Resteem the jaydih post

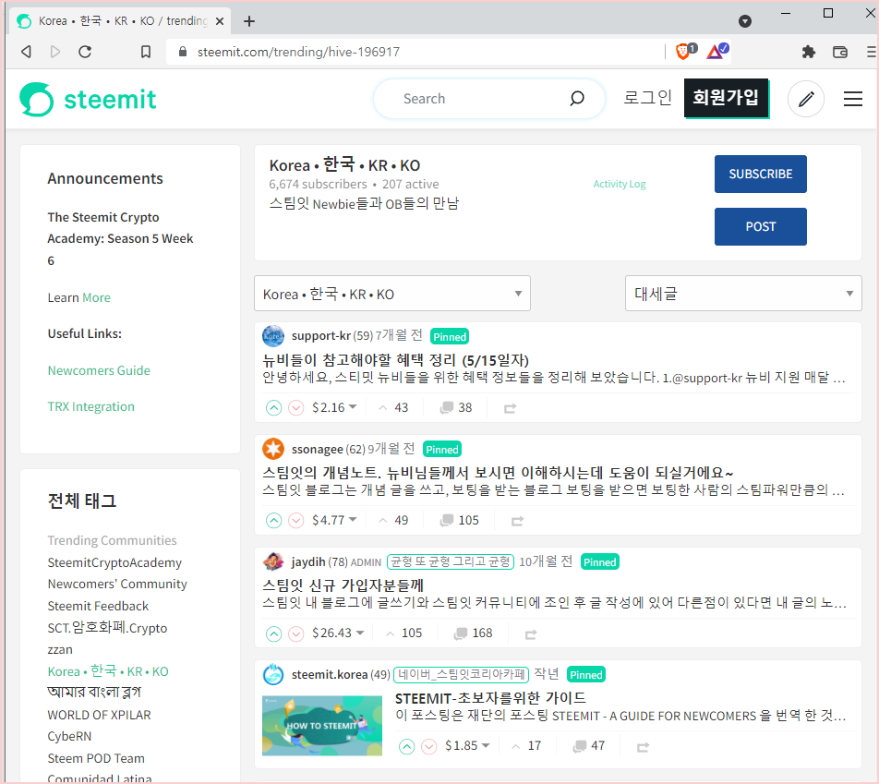(530, 634)
